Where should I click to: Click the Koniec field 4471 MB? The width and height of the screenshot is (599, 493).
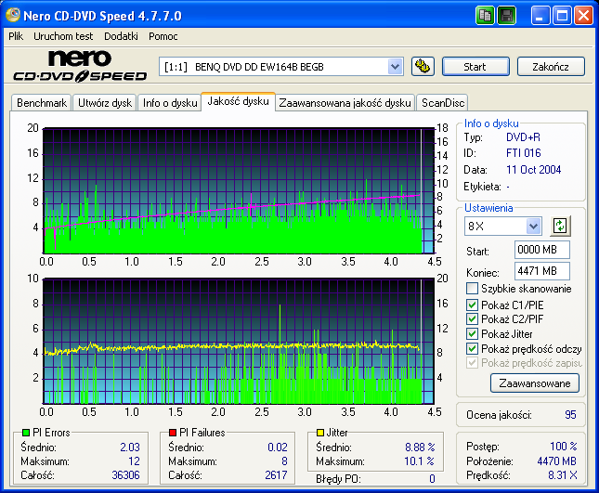coord(541,271)
